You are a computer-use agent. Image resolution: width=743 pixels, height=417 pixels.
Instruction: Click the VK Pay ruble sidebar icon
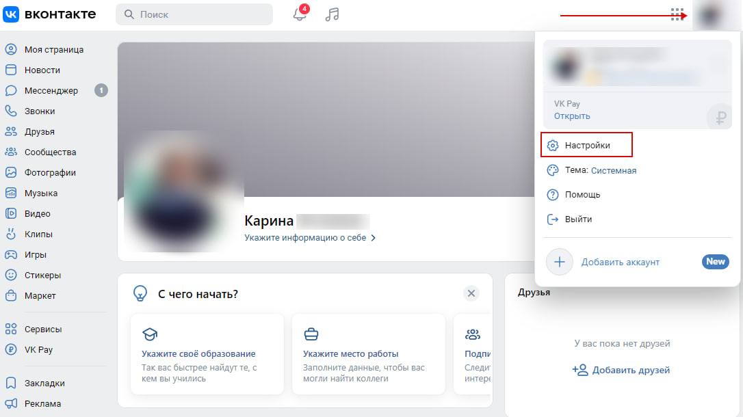tap(11, 349)
